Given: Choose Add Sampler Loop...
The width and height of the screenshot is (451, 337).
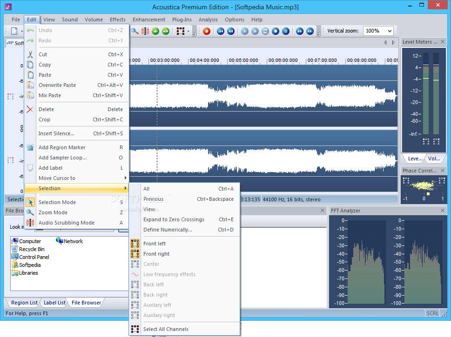Looking at the screenshot, I should tap(77, 158).
